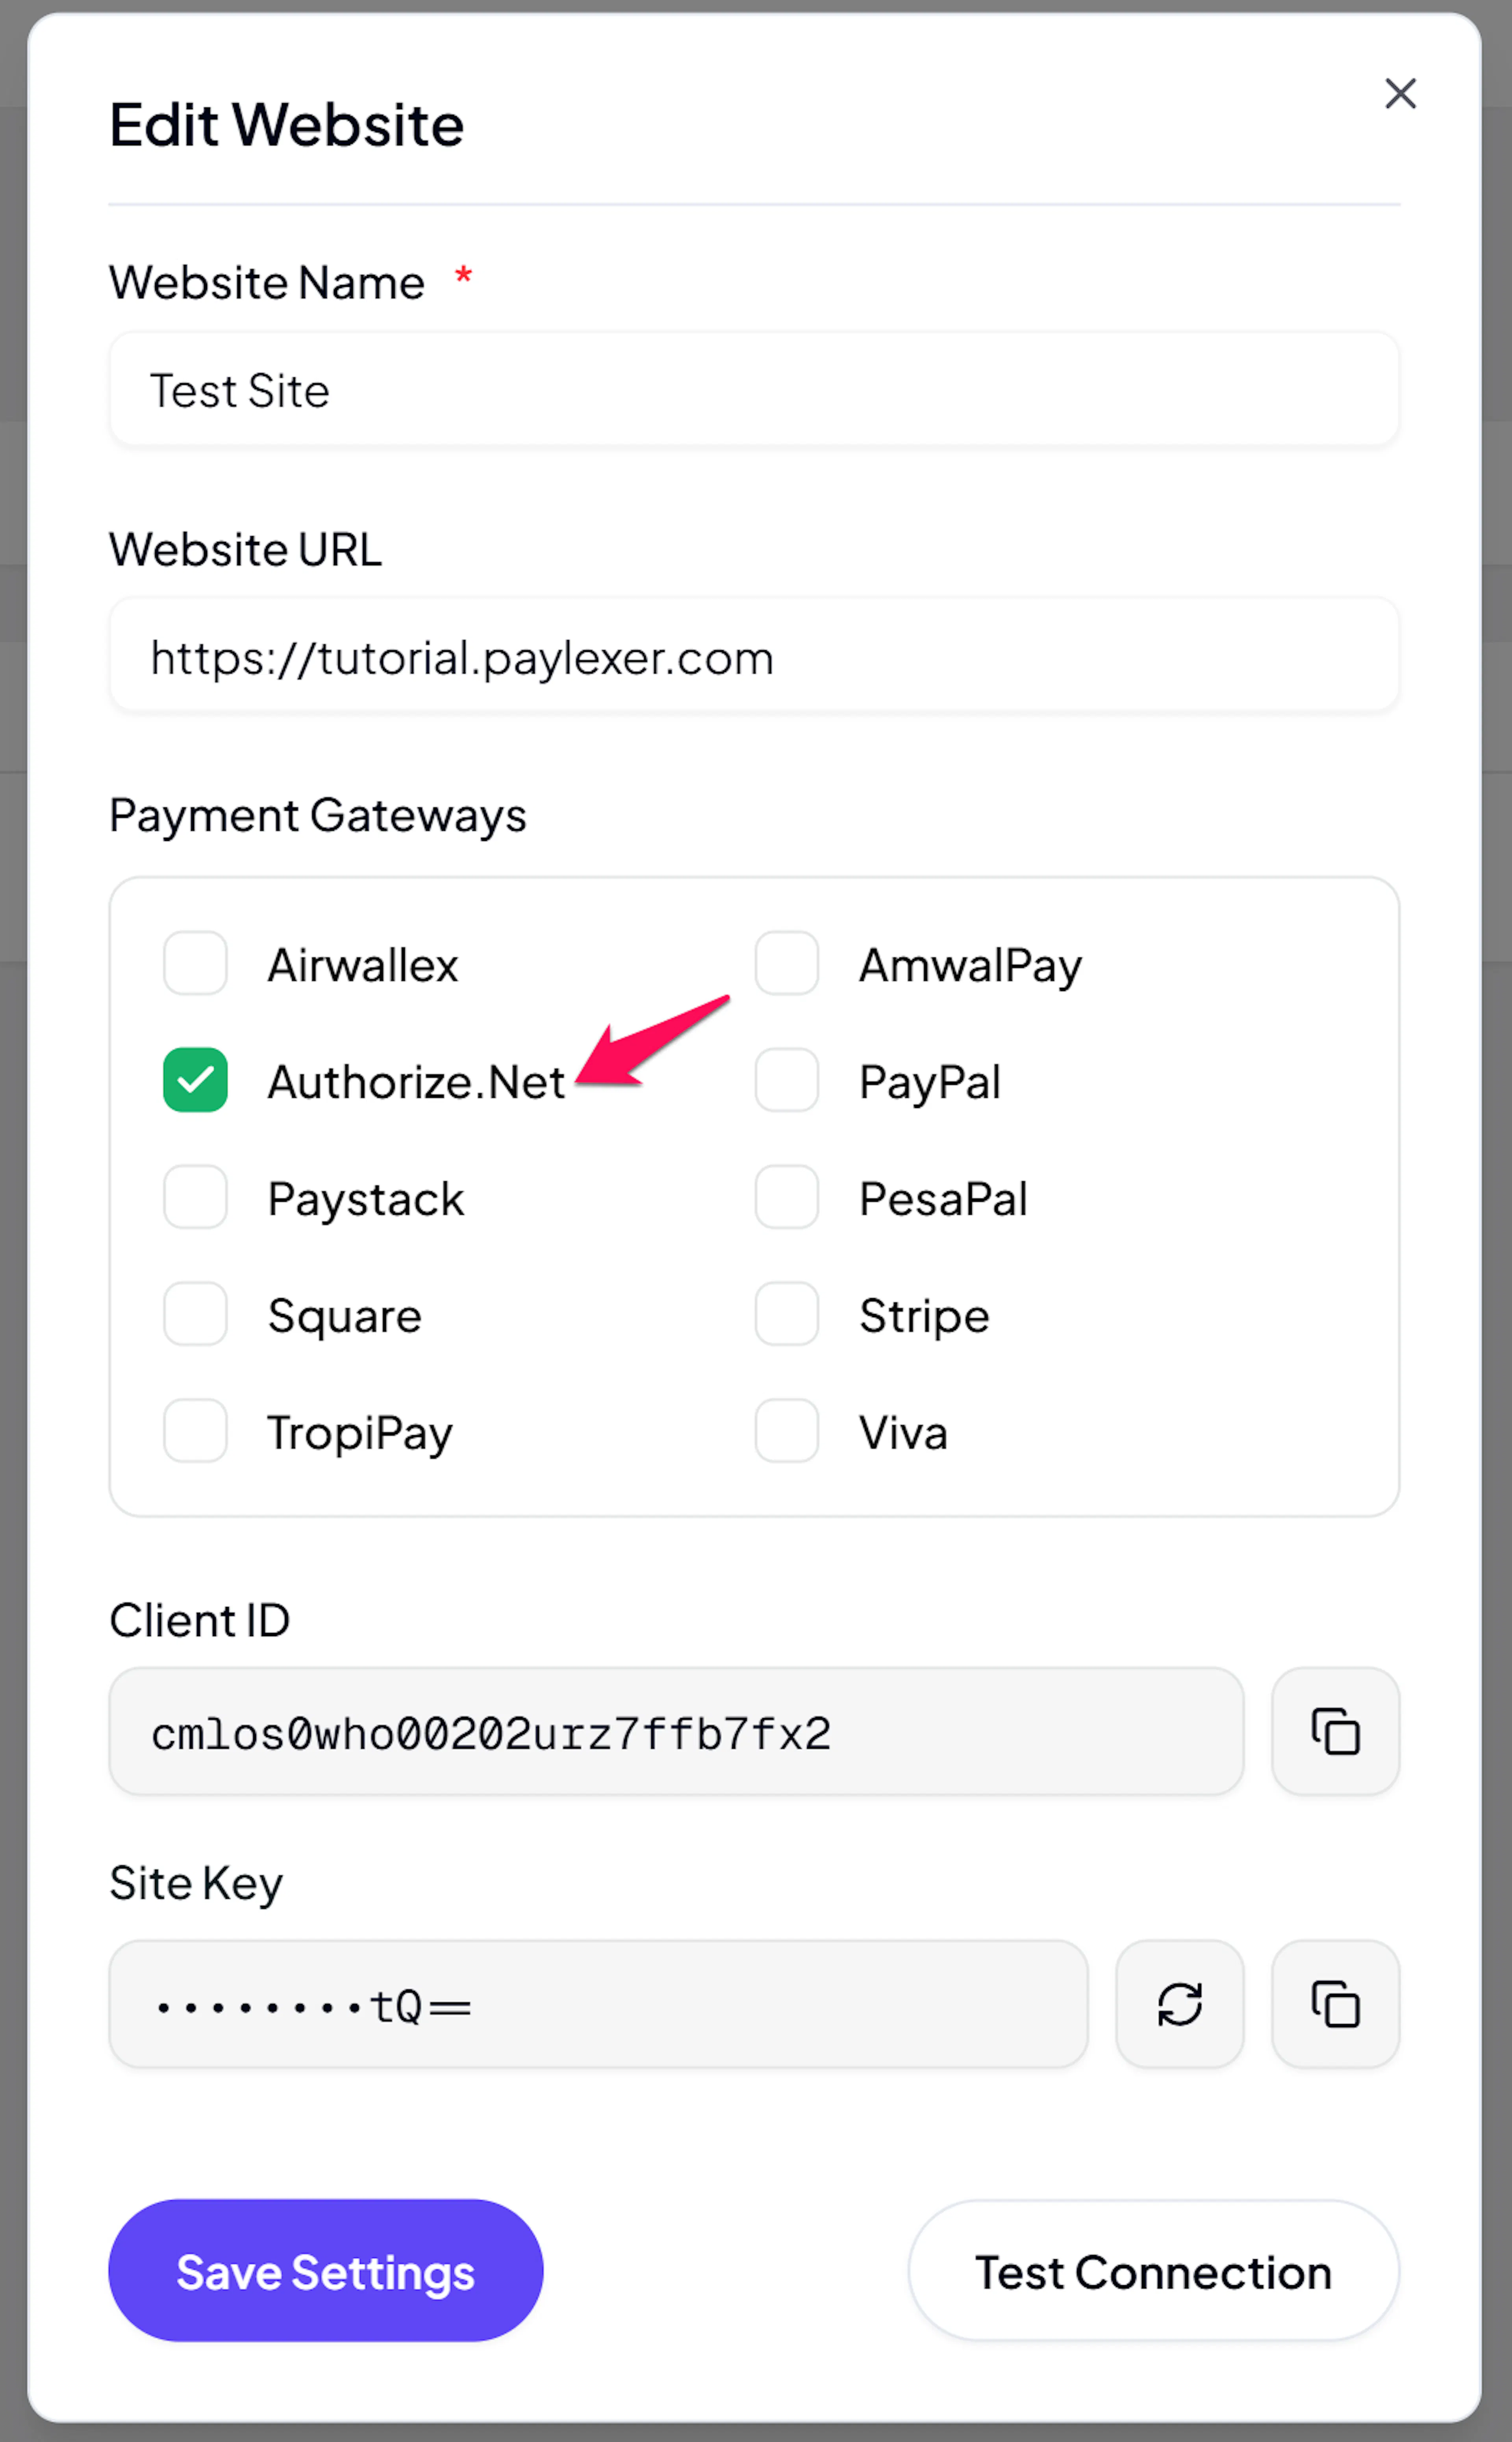Uncheck the Authorize.Net gateway
This screenshot has width=1512, height=2442.
pos(195,1080)
